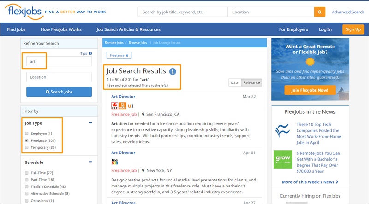The height and width of the screenshot is (204, 369).
Task: Open the Apr 01 Art Director listing
Action: point(123,153)
